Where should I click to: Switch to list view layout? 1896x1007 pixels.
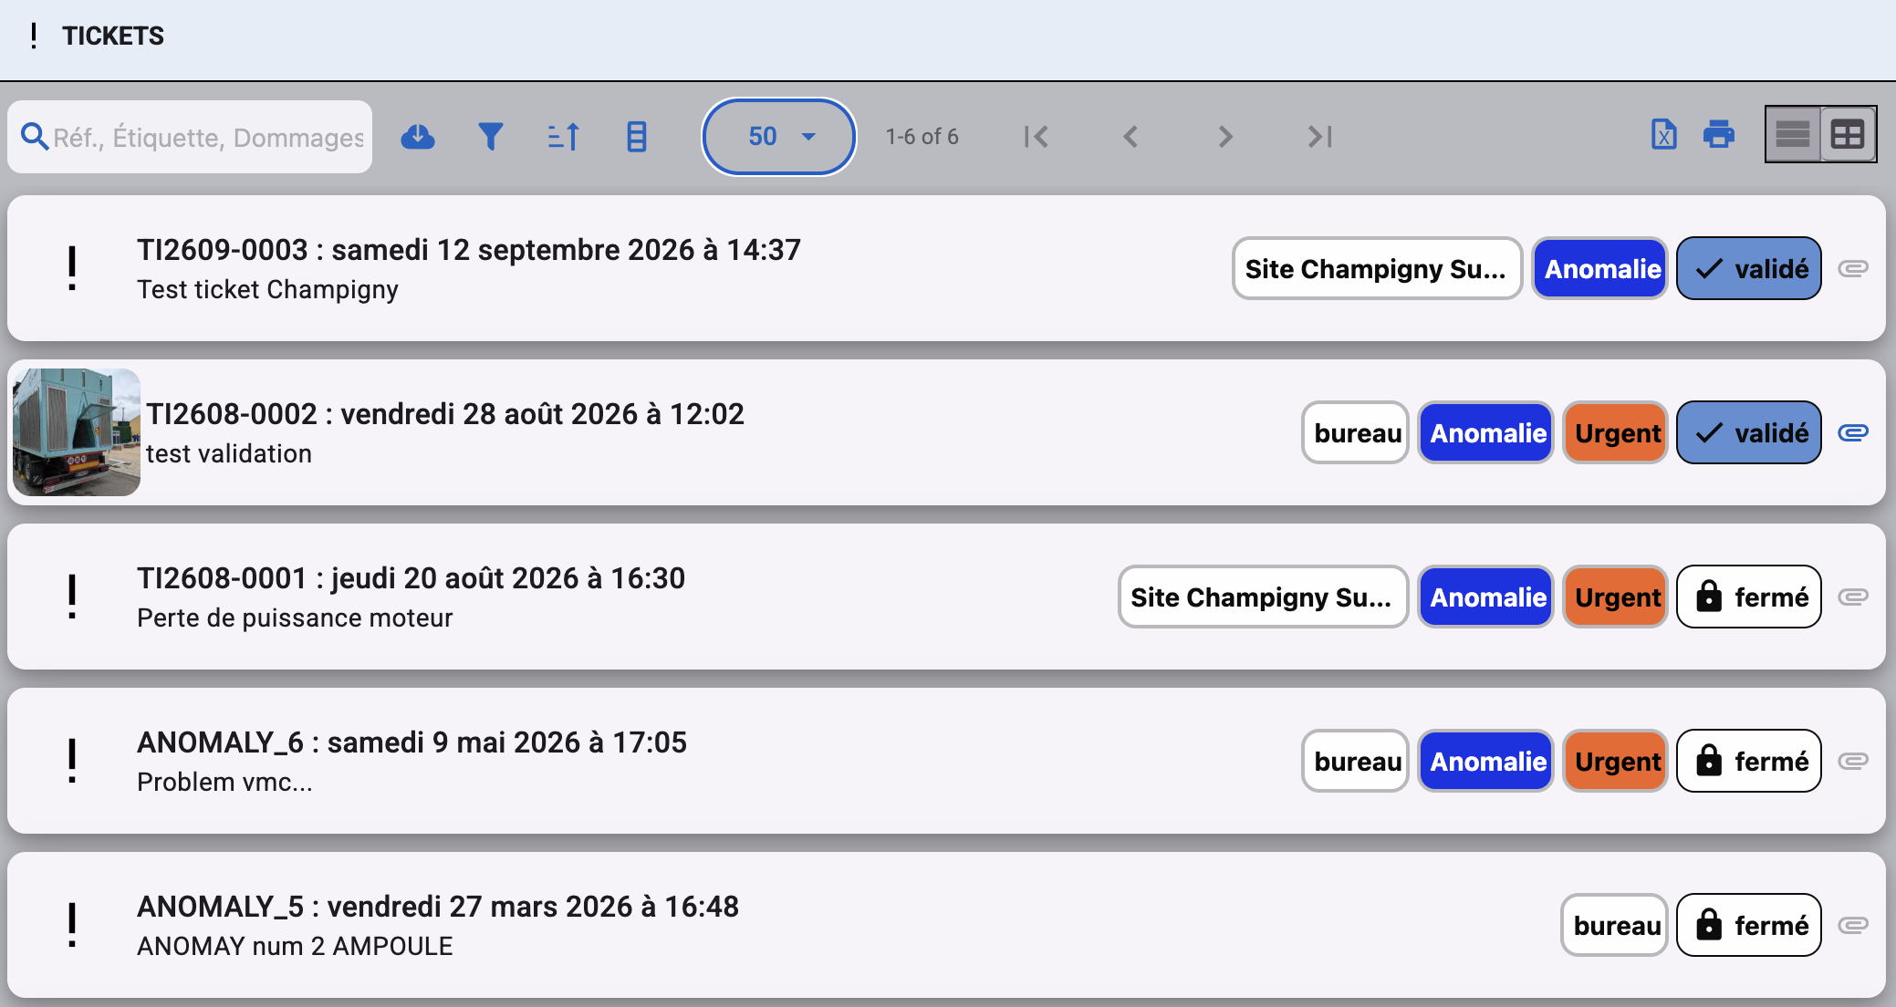(x=1793, y=135)
